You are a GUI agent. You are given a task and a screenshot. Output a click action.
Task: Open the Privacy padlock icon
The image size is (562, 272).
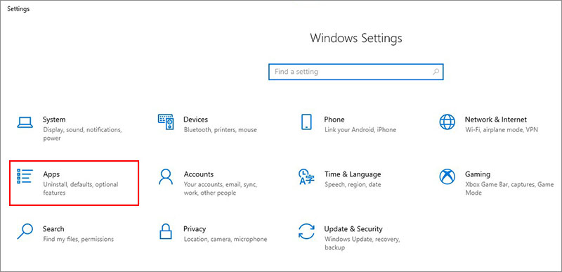click(x=166, y=231)
